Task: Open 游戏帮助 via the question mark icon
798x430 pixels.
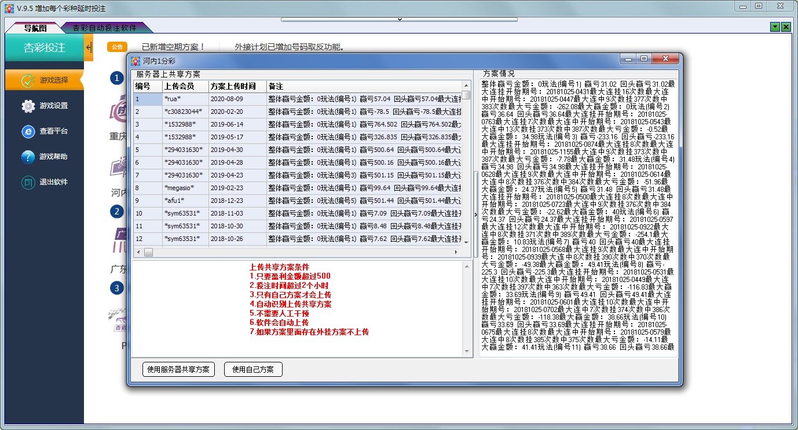Action: point(28,157)
